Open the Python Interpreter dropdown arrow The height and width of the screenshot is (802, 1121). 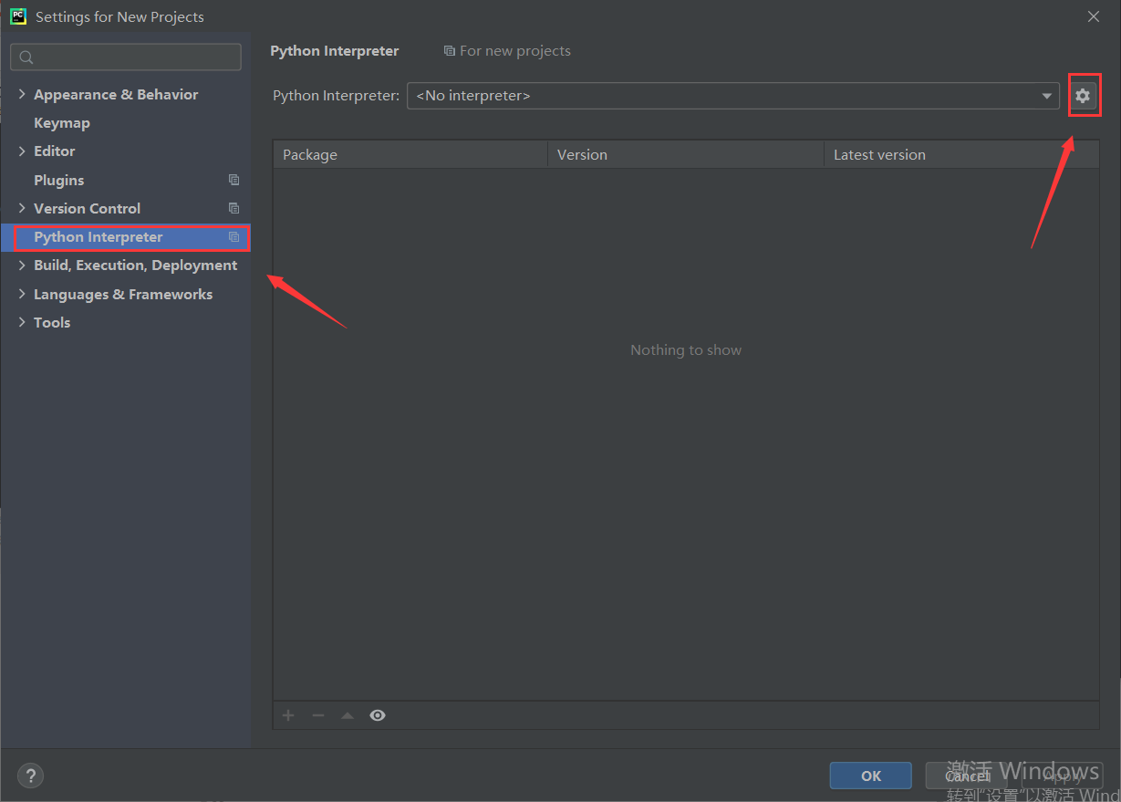click(1047, 96)
